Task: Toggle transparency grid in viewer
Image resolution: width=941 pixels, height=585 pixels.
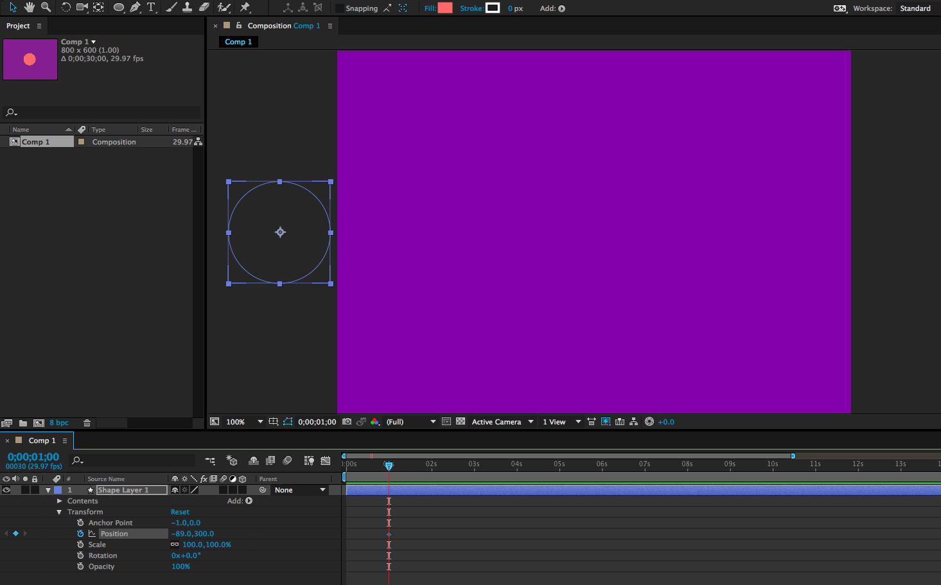Action: [461, 422]
